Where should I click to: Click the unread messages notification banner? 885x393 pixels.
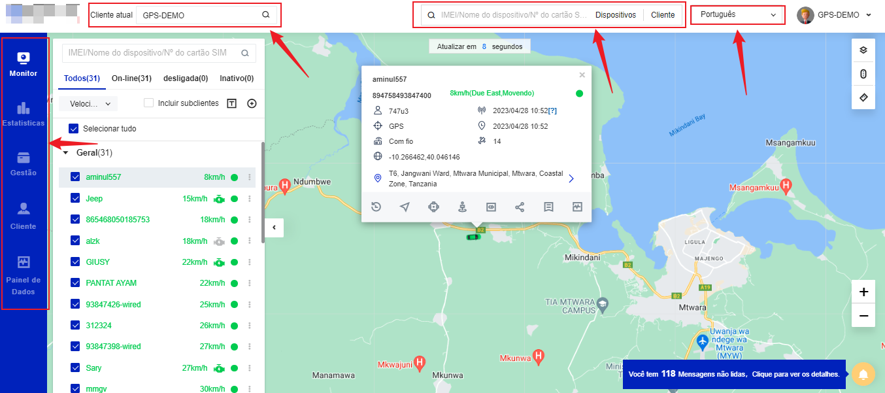click(x=733, y=374)
